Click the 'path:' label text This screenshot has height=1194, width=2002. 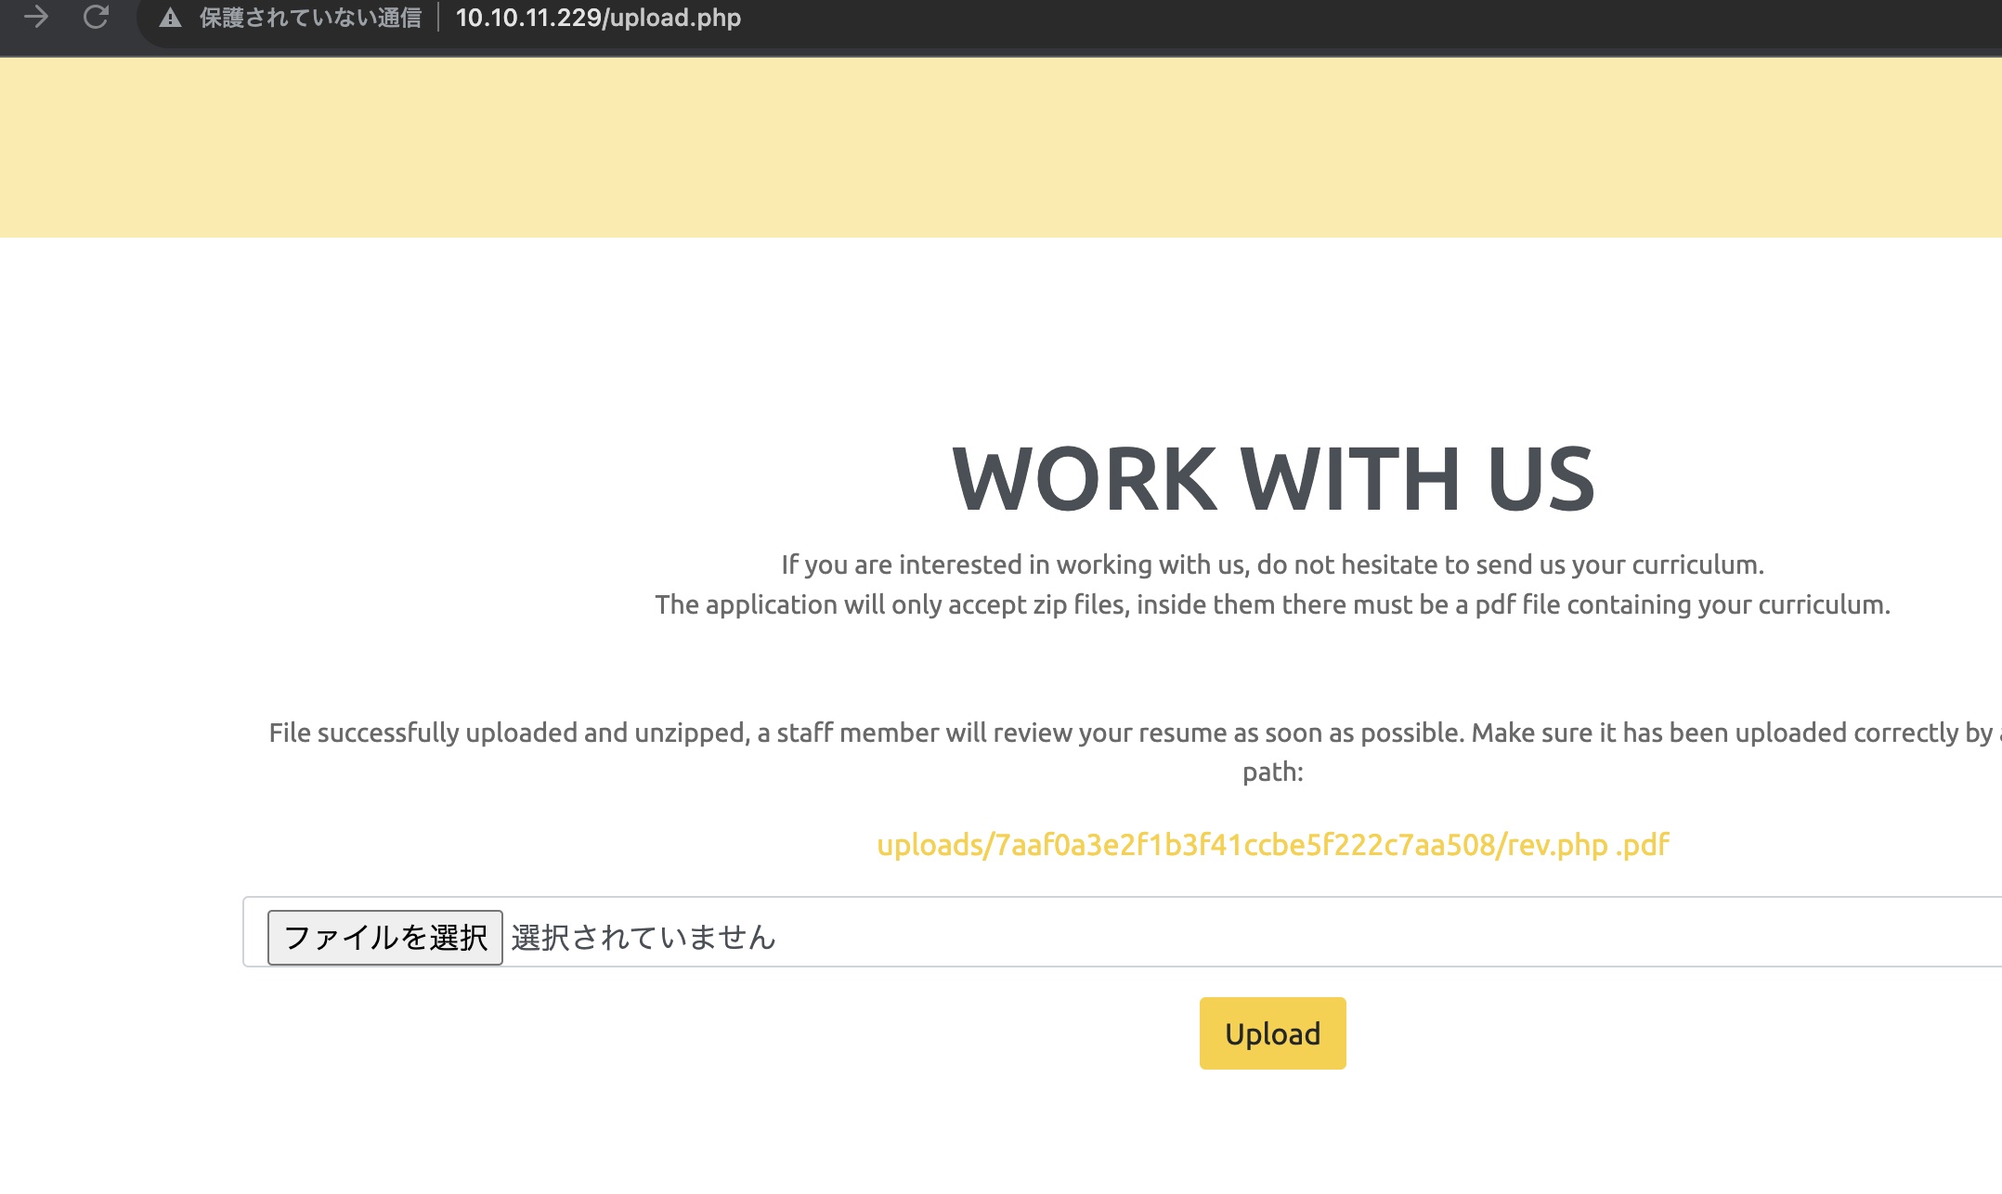(1272, 772)
